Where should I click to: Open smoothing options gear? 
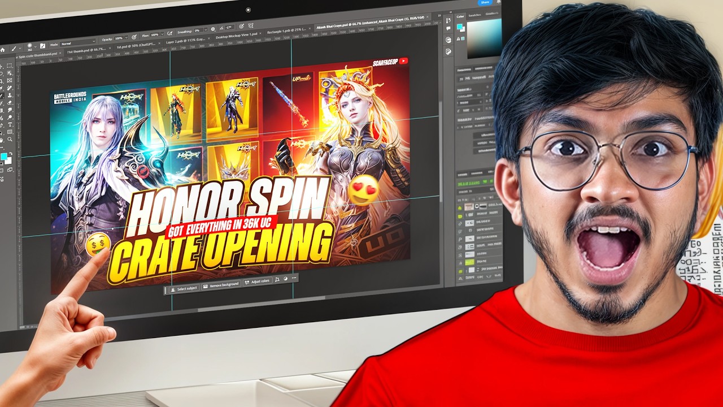[213, 29]
